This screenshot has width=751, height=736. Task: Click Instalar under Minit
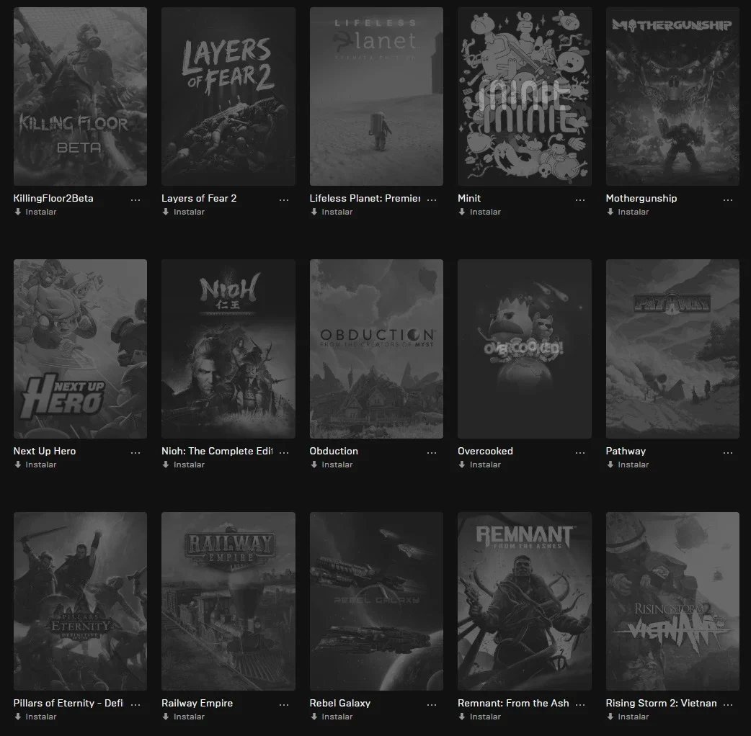(479, 212)
